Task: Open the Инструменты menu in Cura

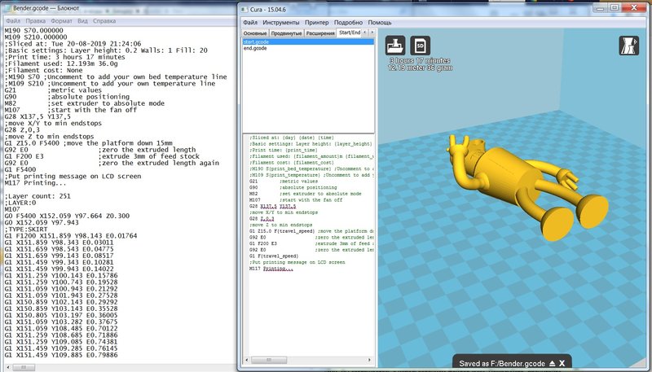Action: click(283, 22)
